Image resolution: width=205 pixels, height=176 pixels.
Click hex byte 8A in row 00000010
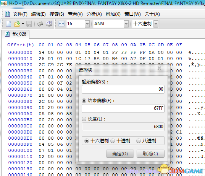click(x=97, y=59)
